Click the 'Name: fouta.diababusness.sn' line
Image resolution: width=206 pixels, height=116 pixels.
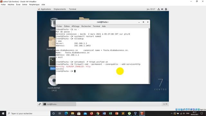(72, 53)
